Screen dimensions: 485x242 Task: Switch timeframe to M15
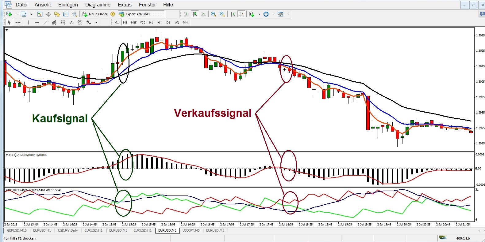[134, 22]
